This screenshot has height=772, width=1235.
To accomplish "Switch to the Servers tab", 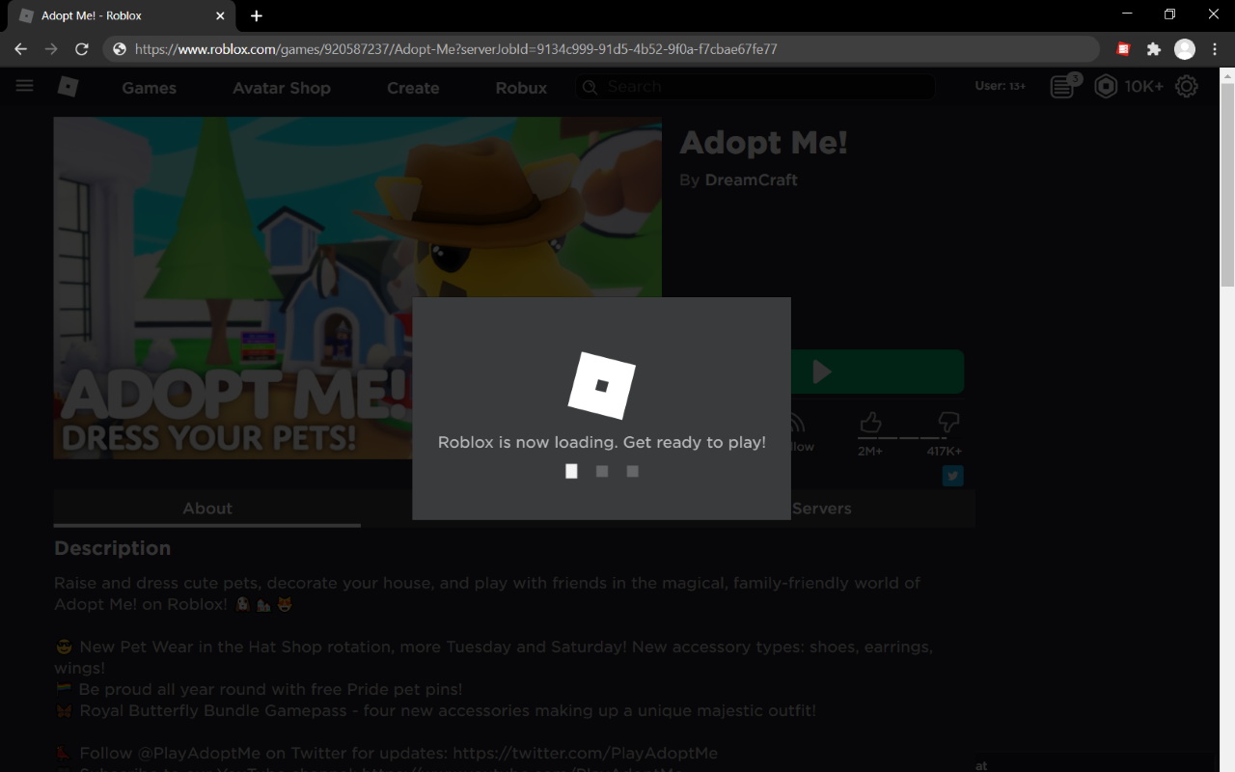I will pyautogui.click(x=822, y=509).
